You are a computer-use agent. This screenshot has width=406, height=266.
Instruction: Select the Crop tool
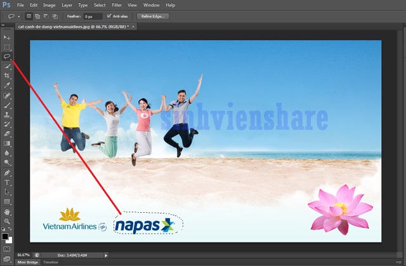click(x=7, y=76)
